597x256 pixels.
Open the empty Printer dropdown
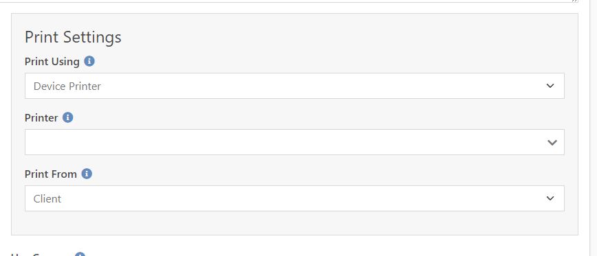(x=294, y=142)
